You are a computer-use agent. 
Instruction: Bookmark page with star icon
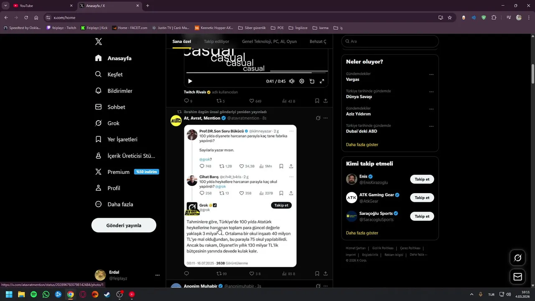[x=450, y=18]
